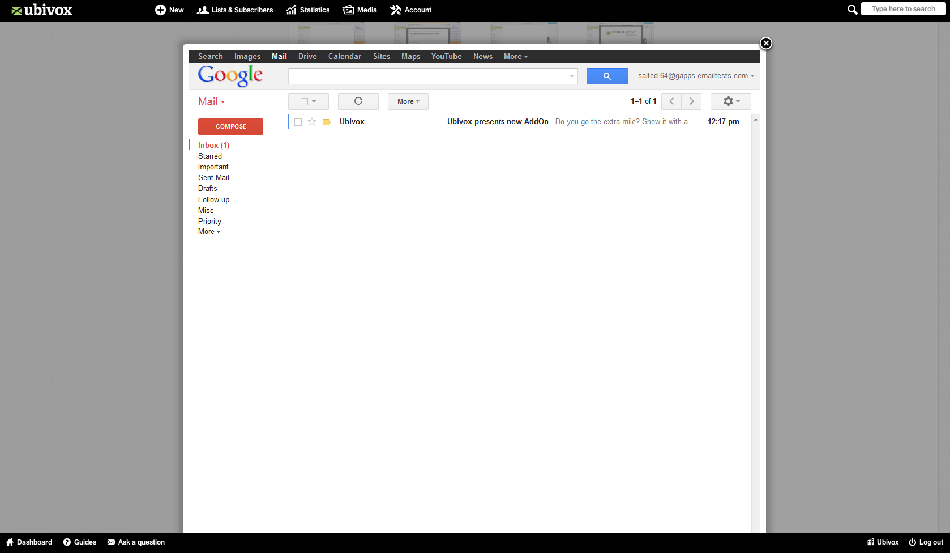The width and height of the screenshot is (950, 553).
Task: Star the Ubivox email
Action: [x=312, y=122]
